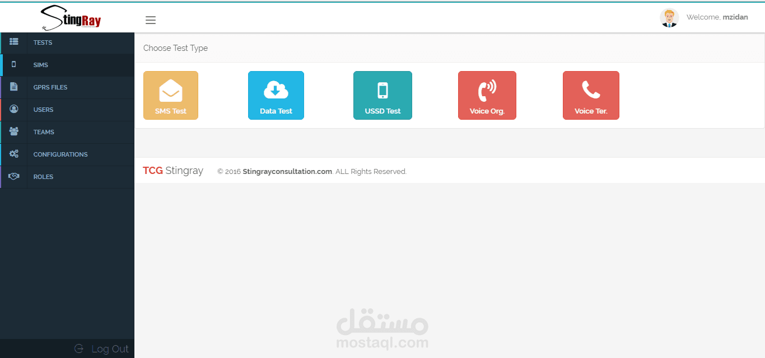Image resolution: width=765 pixels, height=358 pixels.
Task: Click the icon beside ROLES
Action: pos(13,176)
